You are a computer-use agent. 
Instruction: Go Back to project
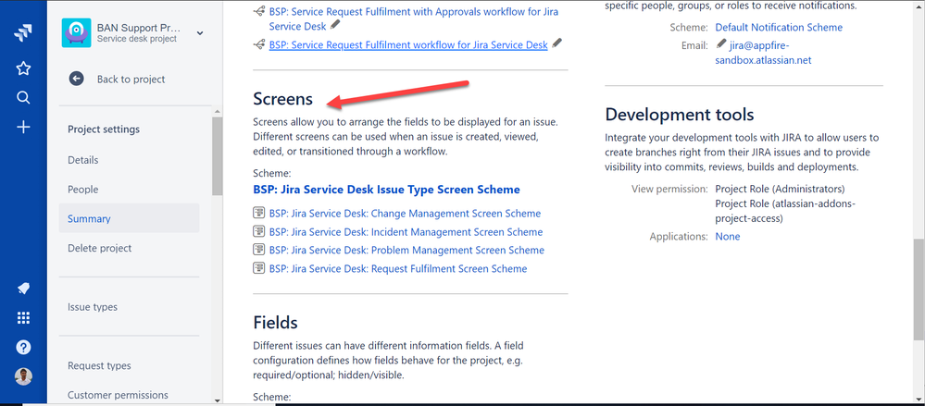coord(131,79)
